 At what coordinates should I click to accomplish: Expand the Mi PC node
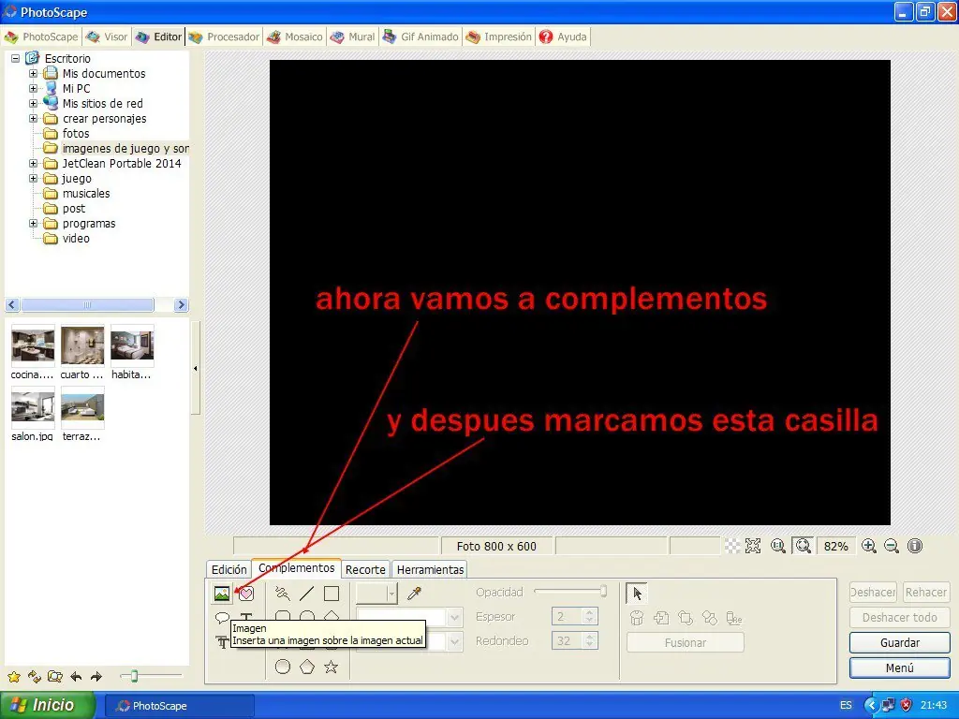pos(33,89)
